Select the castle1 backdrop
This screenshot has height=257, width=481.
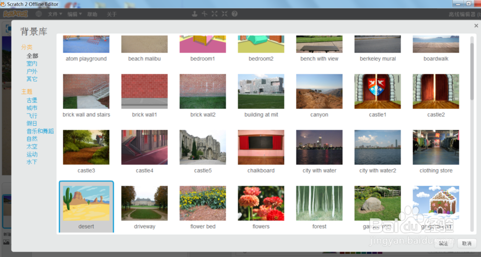click(378, 96)
